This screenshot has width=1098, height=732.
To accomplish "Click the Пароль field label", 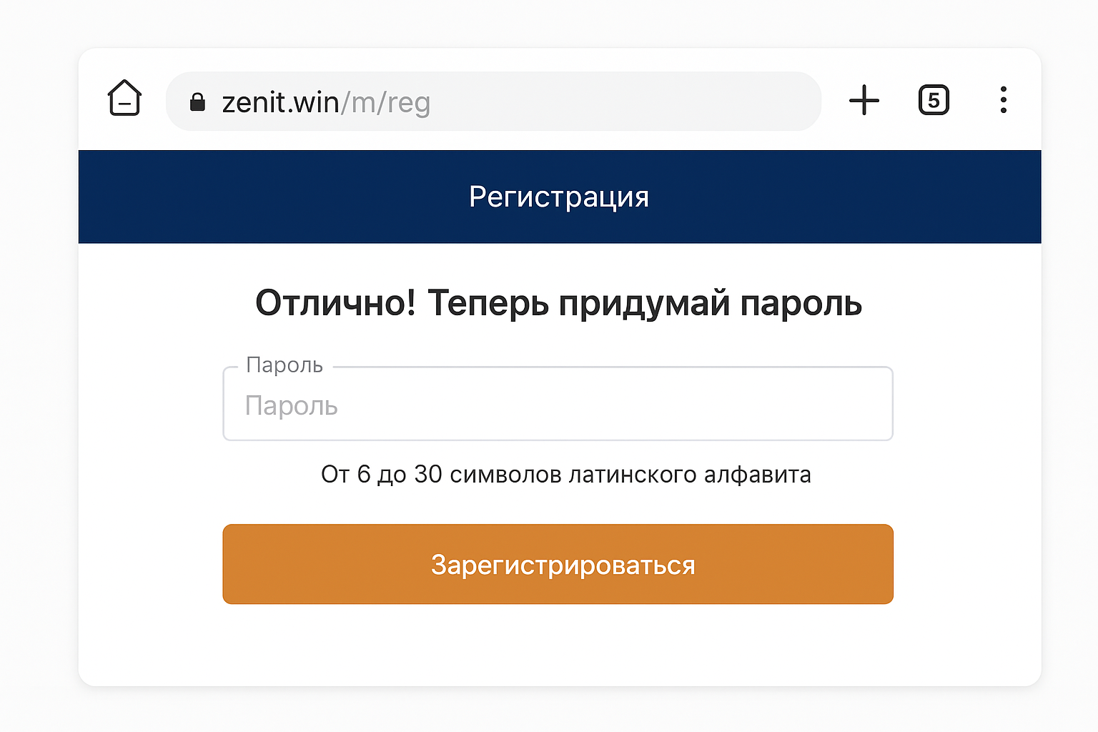I will [284, 365].
